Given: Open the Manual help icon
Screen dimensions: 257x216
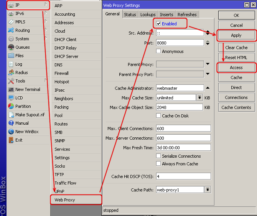Looking at the screenshot, I should click(x=11, y=123).
